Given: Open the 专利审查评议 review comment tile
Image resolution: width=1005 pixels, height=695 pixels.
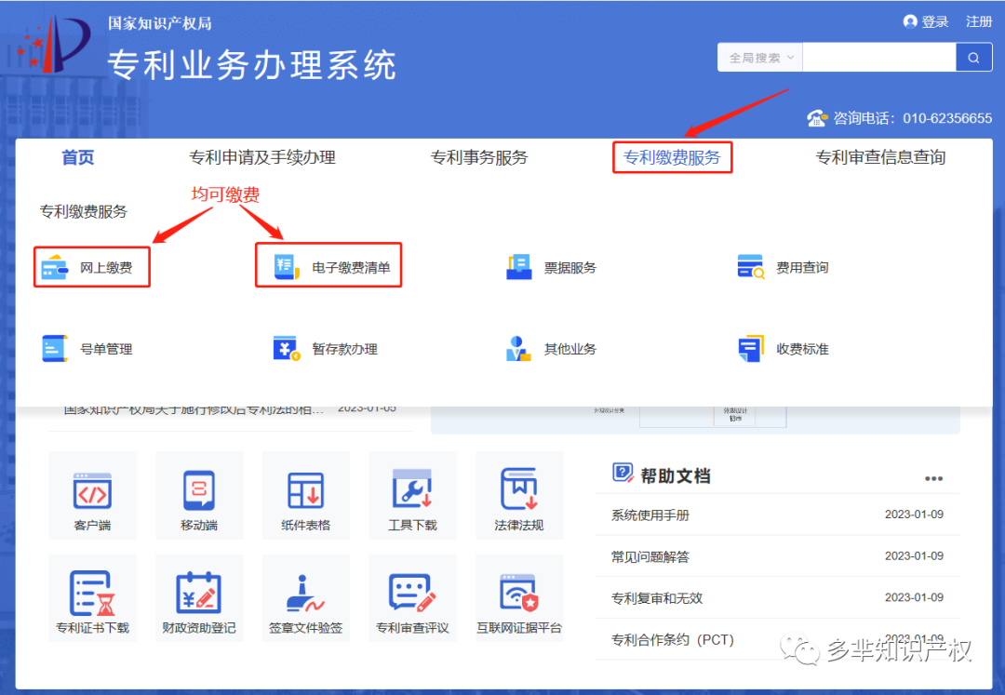Looking at the screenshot, I should point(413,598).
